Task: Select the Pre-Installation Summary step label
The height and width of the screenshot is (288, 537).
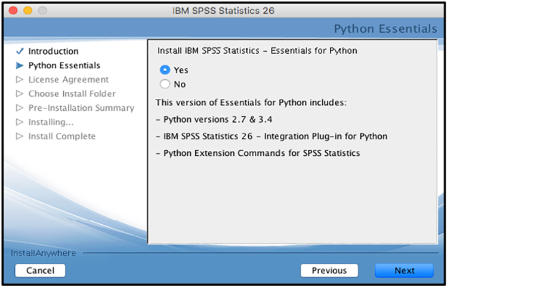Action: [x=81, y=108]
